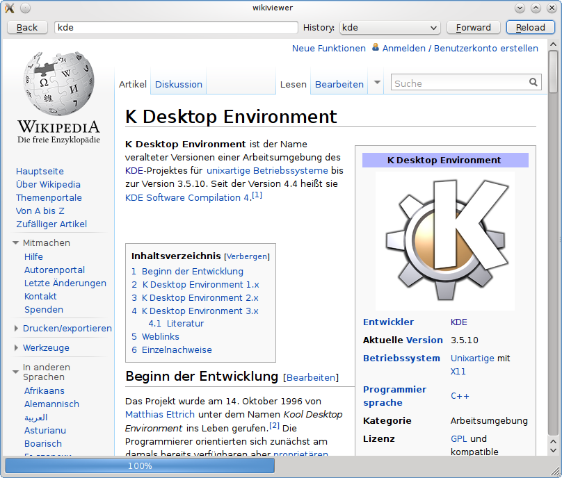
Task: Click the Forward button
Action: [x=473, y=28]
